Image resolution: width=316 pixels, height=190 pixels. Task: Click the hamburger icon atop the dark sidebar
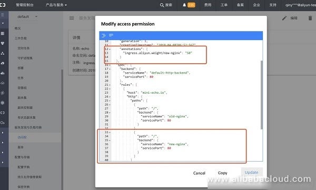[3, 15]
